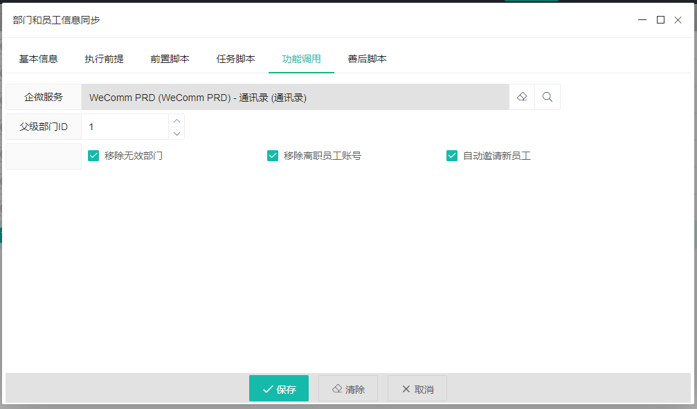Click the 取消 button
The width and height of the screenshot is (697, 409).
[x=417, y=388]
